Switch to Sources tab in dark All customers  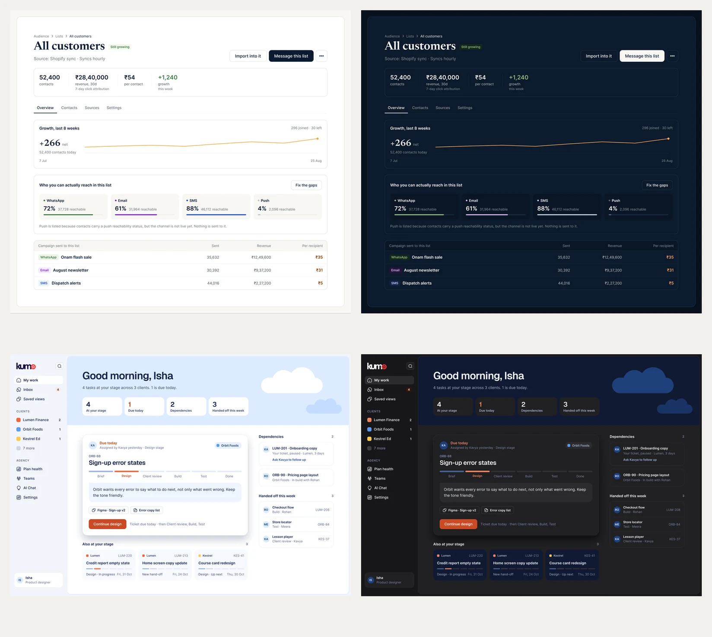[x=443, y=108]
